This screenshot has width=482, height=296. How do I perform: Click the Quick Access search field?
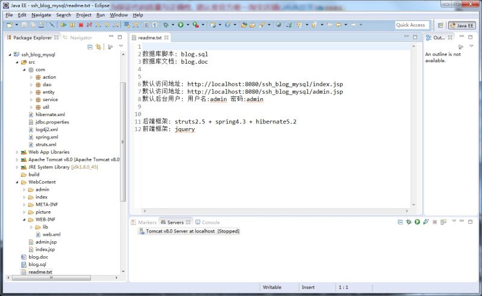point(412,25)
